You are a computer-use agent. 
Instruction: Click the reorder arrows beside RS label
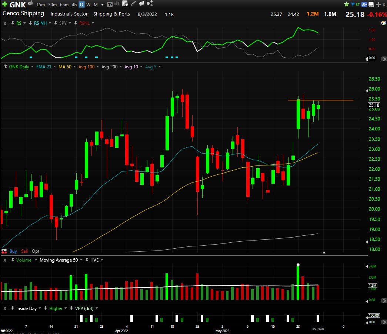click(x=13, y=23)
